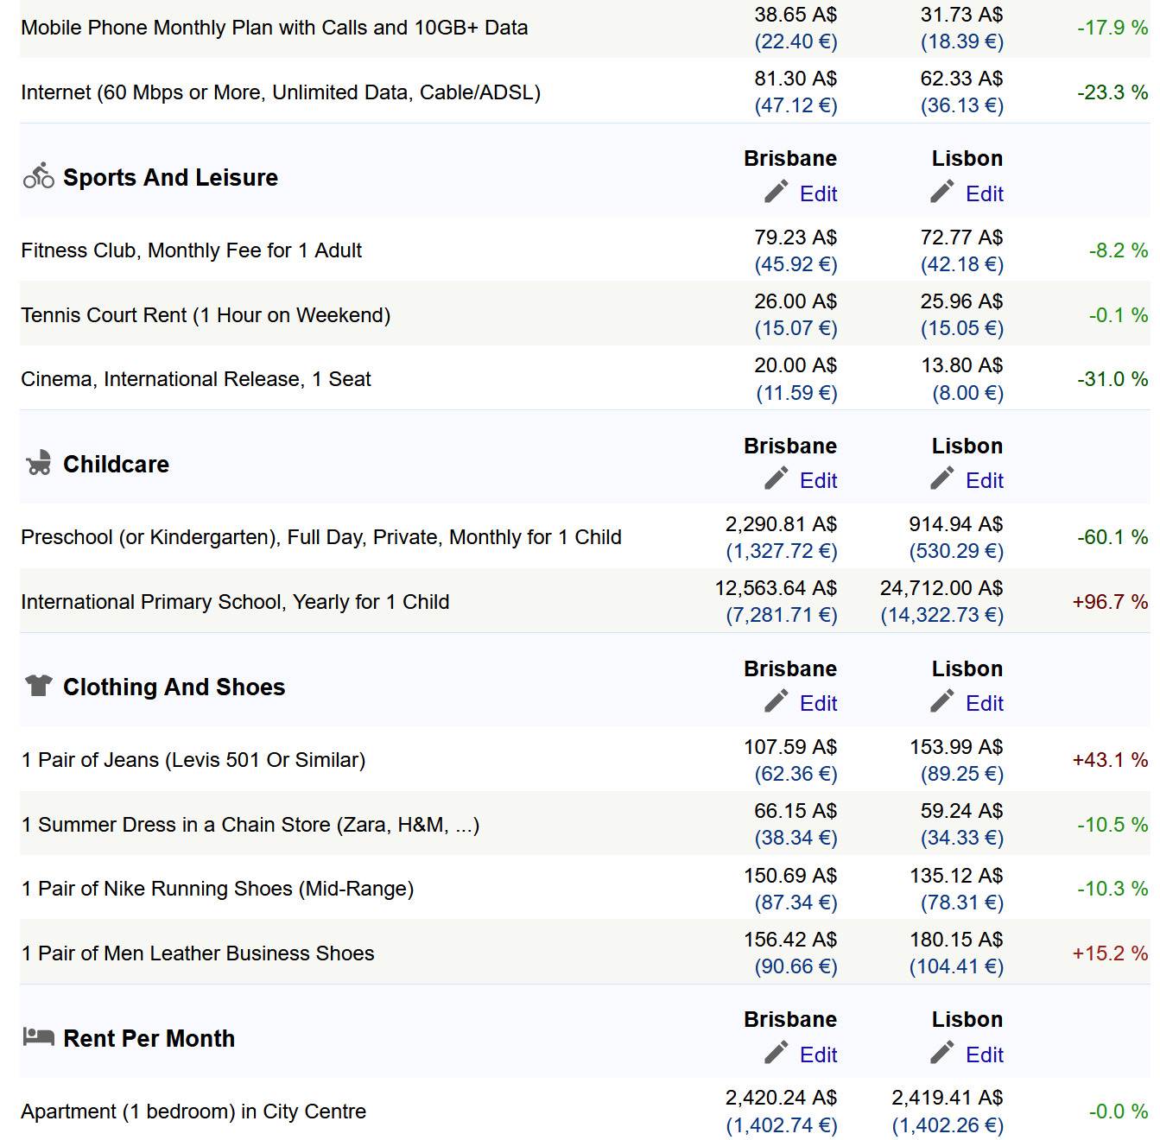Click the t-shirt icon beside Clothing And Shoes
The image size is (1160, 1140).
tap(38, 686)
